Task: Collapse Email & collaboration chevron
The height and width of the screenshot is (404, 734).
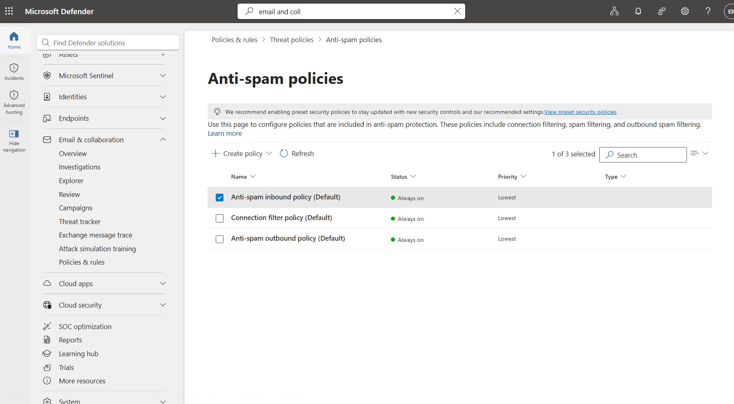Action: [x=163, y=139]
